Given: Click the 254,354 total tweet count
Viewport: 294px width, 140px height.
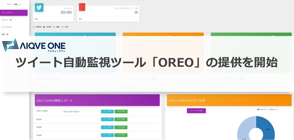Looking at the screenshot, I should tap(66, 12).
